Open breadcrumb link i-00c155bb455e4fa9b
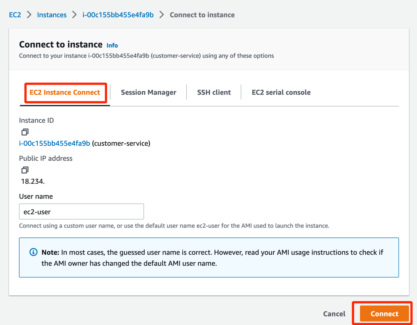The height and width of the screenshot is (325, 417). pyautogui.click(x=118, y=15)
